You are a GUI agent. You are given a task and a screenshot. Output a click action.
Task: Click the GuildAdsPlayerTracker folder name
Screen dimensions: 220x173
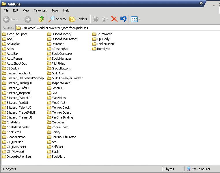click(67, 78)
